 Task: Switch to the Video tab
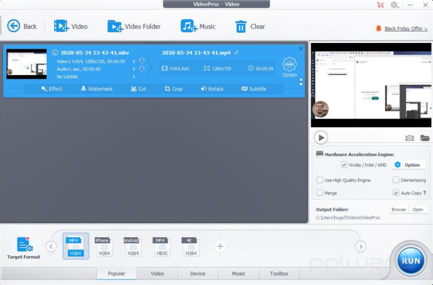coord(157,273)
